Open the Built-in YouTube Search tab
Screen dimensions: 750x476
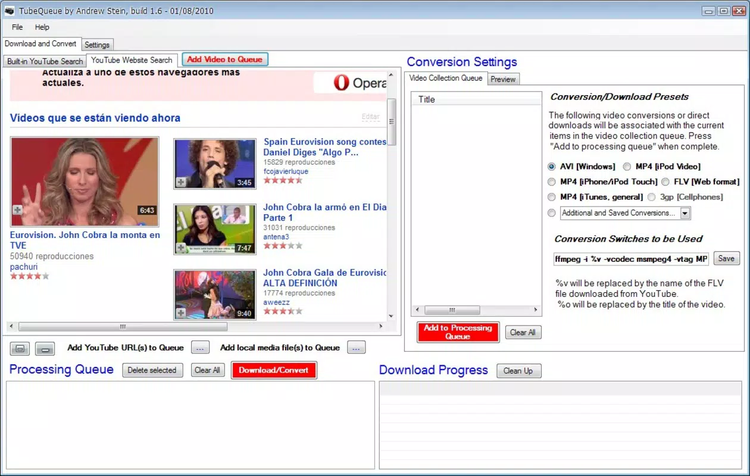coord(45,61)
